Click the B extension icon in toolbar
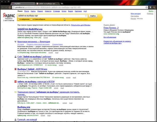The image size is (157, 122). [x=150, y=7]
